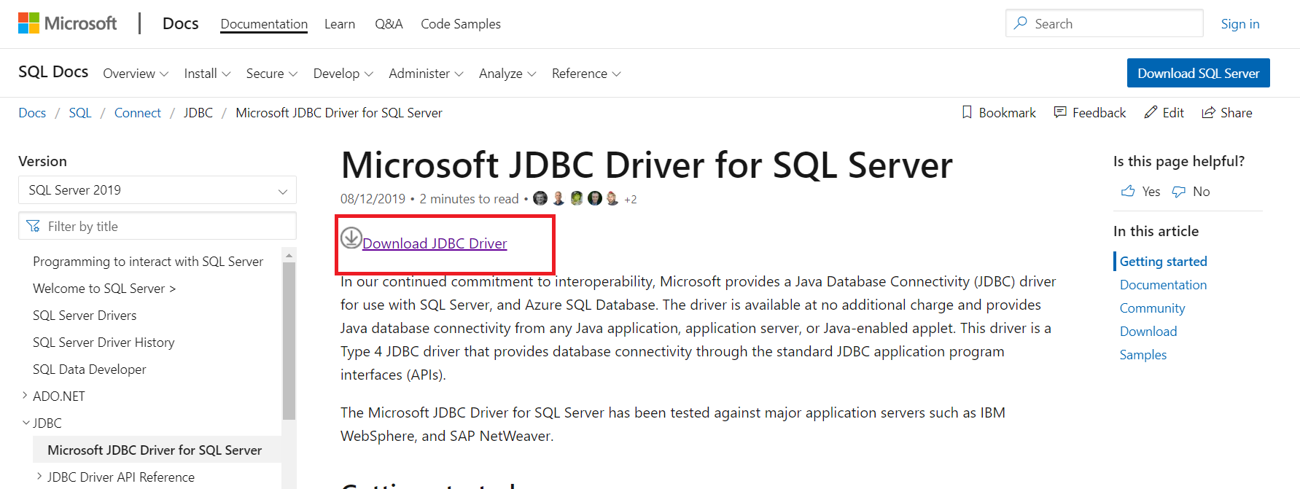The height and width of the screenshot is (489, 1300).
Task: Open the Secure dropdown menu
Action: (x=272, y=74)
